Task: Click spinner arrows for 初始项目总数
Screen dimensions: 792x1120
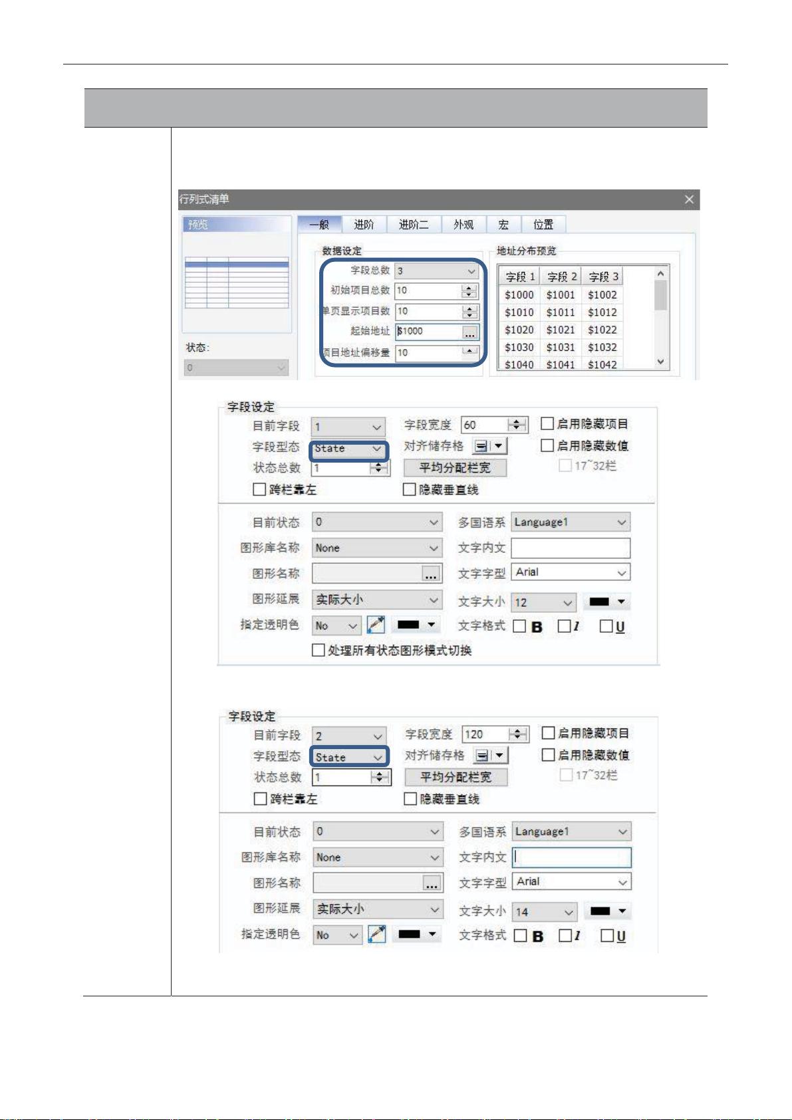Action: tap(469, 291)
